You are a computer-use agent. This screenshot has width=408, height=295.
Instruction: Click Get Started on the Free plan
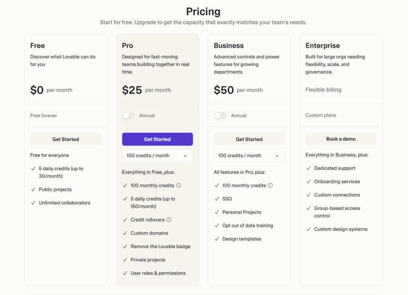coord(66,139)
